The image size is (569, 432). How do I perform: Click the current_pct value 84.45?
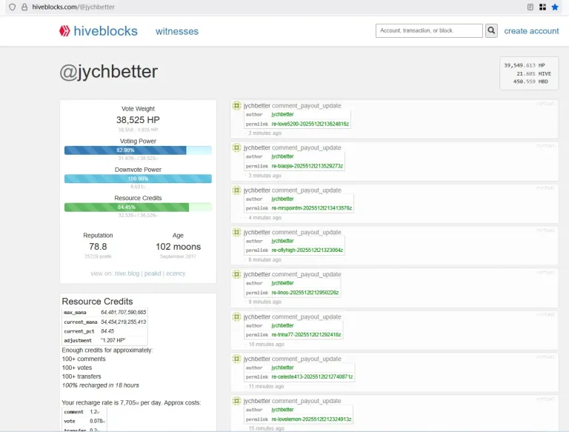coord(107,331)
